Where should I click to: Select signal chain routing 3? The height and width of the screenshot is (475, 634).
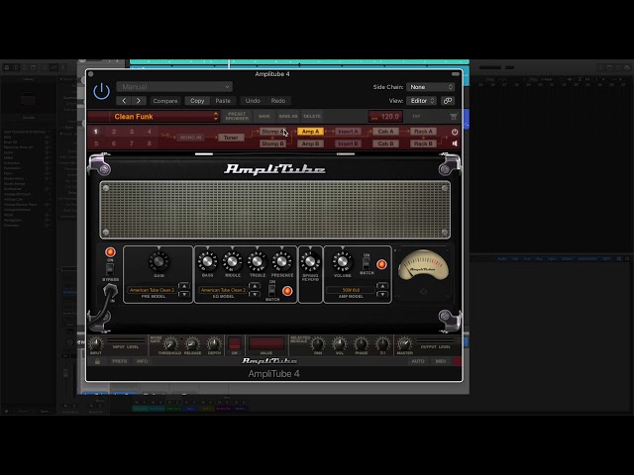pyautogui.click(x=132, y=132)
